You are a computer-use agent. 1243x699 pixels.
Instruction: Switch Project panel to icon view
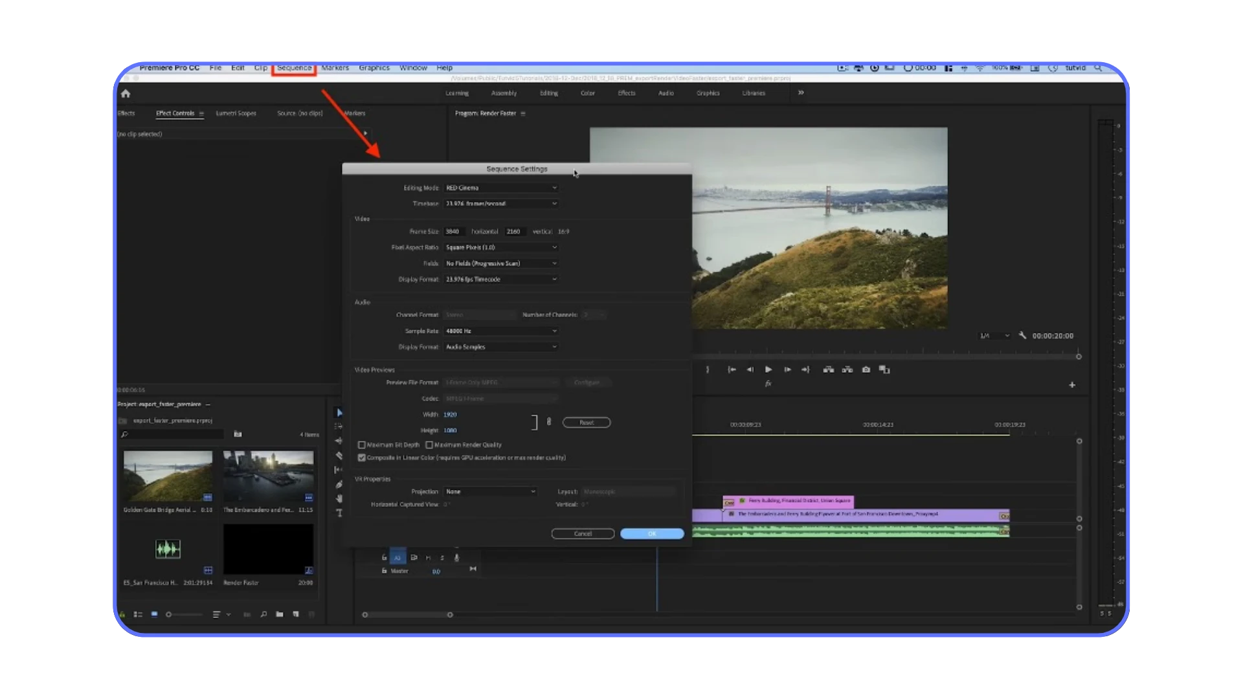154,614
